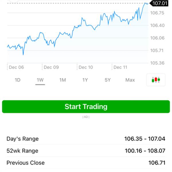
Task: Tap the AD label below the button
Action: pos(86,117)
